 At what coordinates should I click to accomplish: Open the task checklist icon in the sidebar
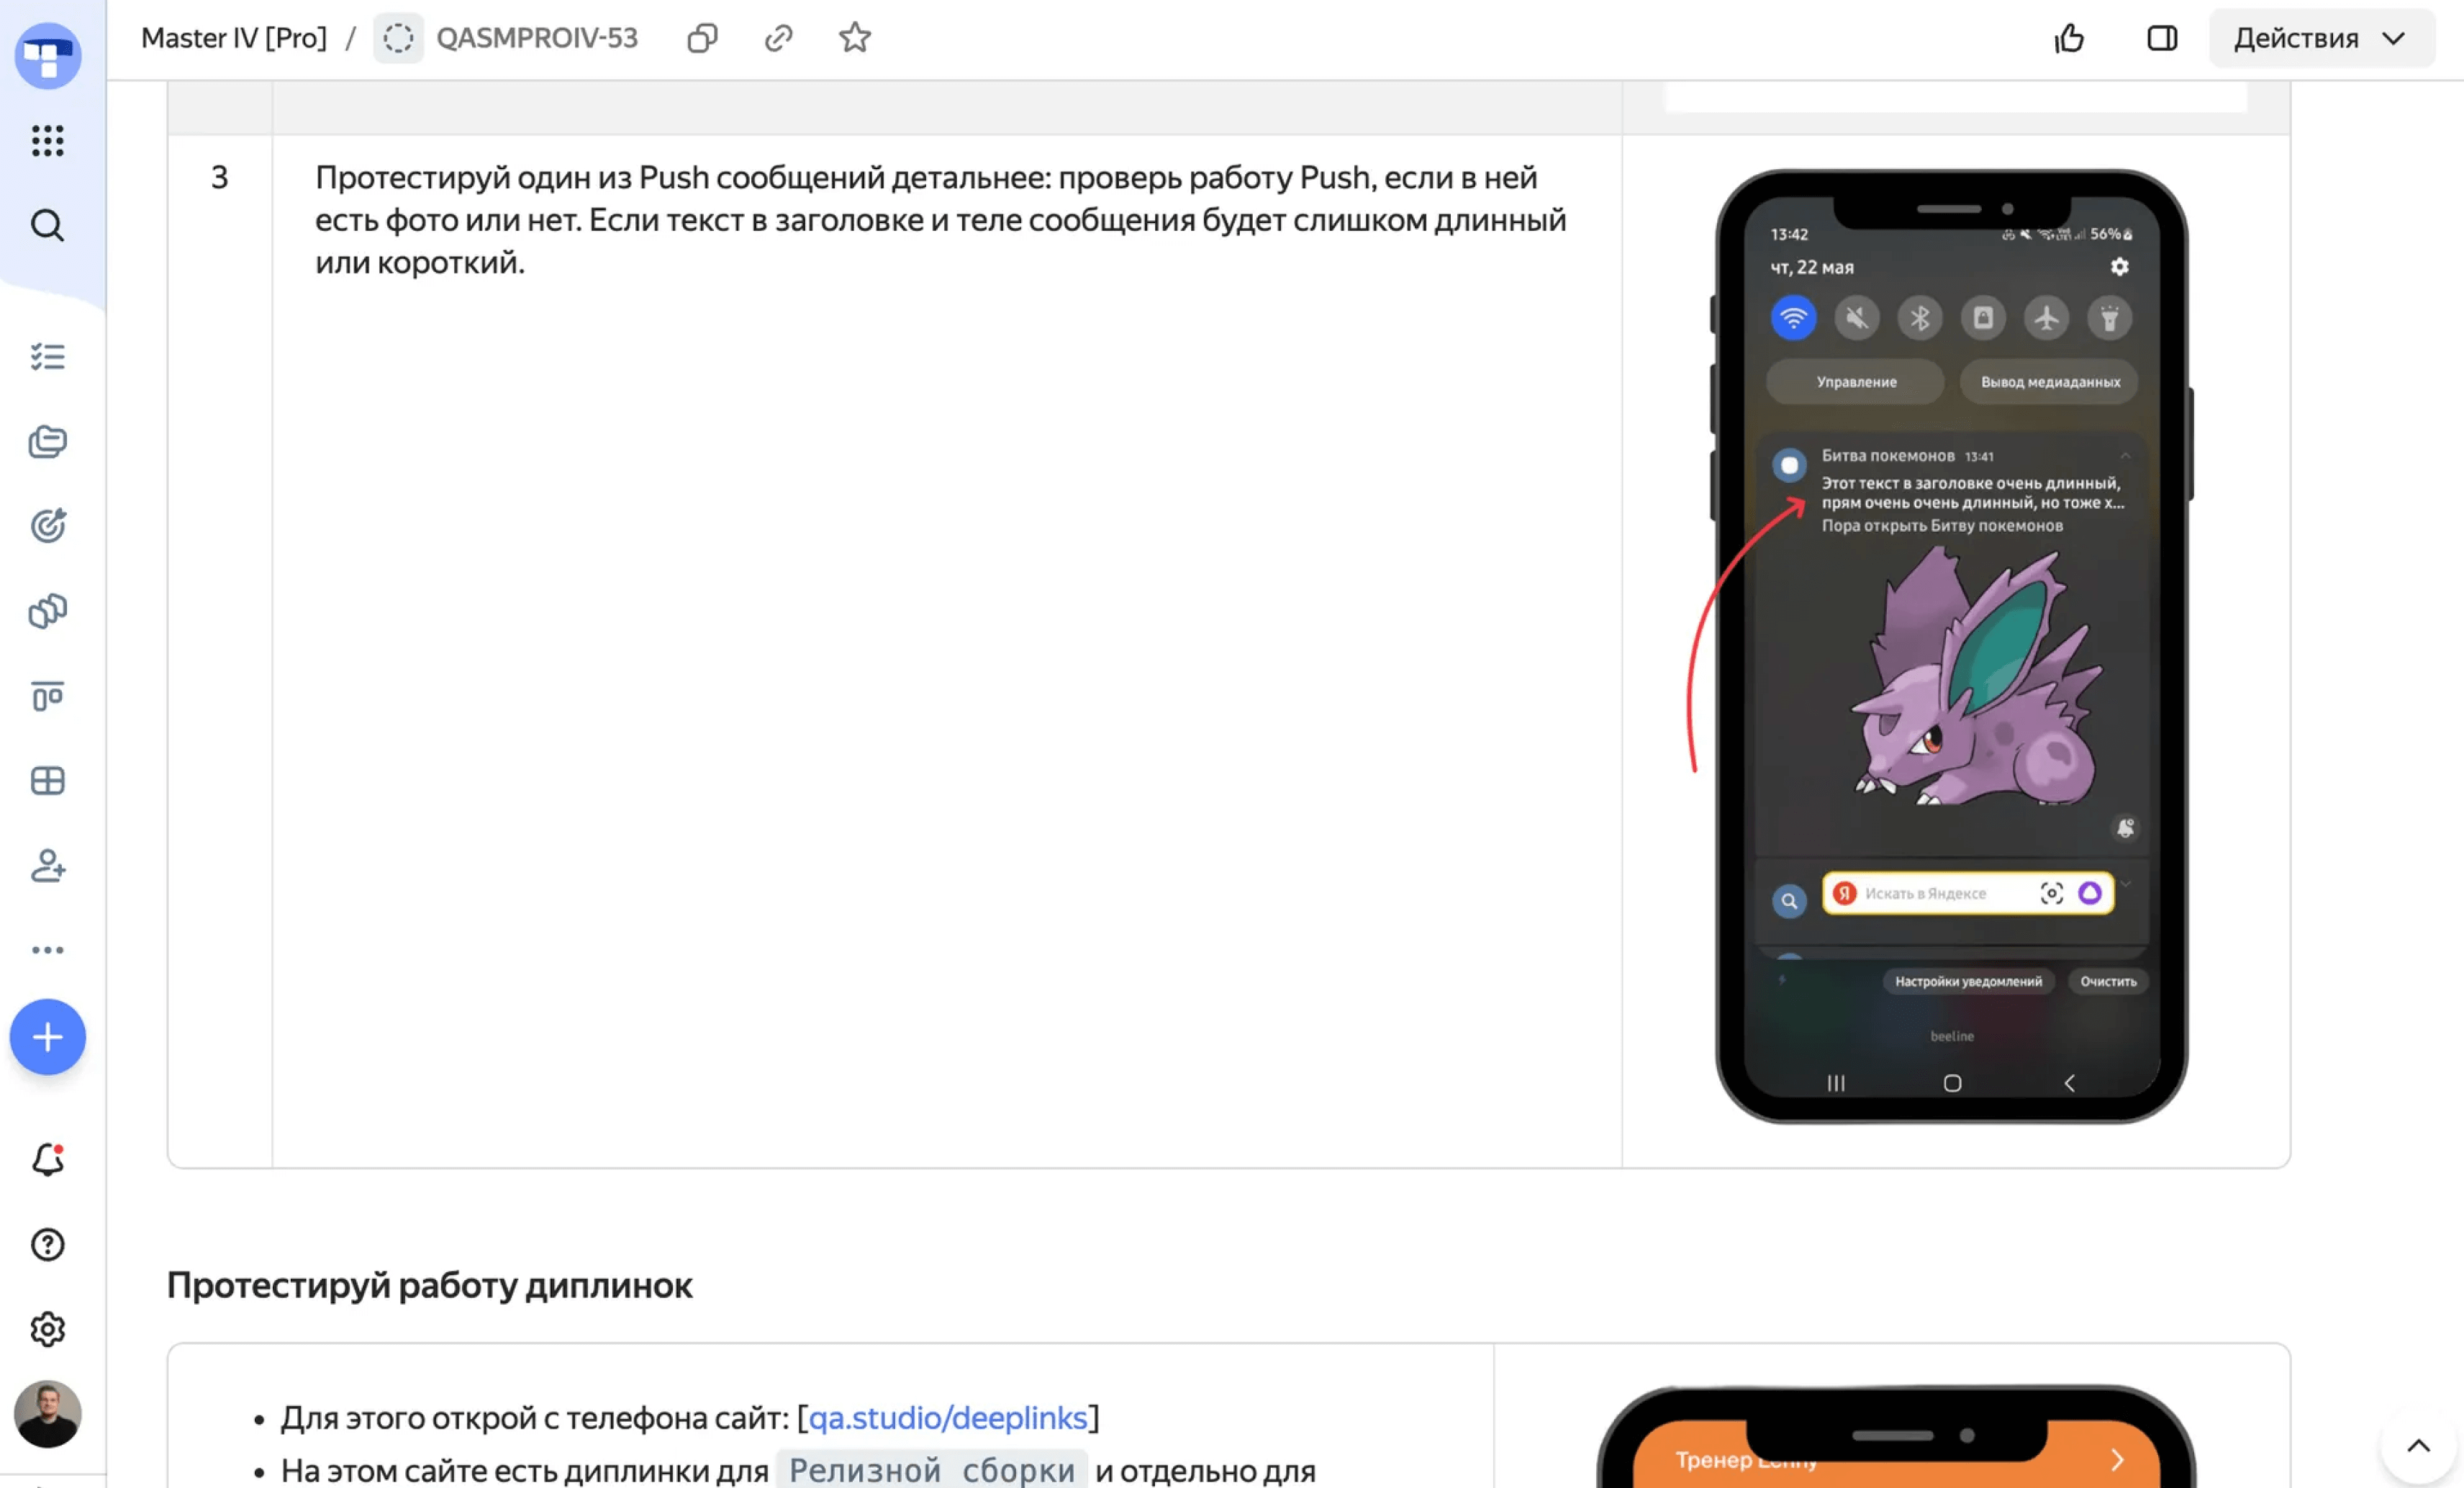tap(47, 357)
